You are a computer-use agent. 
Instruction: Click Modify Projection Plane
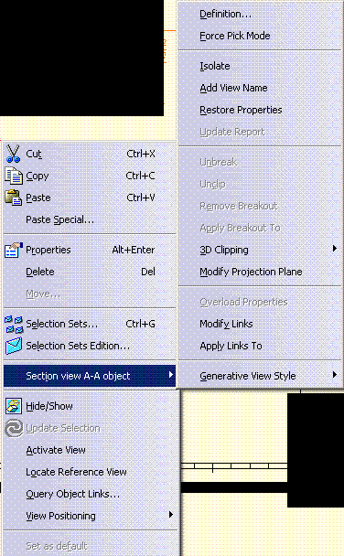[251, 272]
